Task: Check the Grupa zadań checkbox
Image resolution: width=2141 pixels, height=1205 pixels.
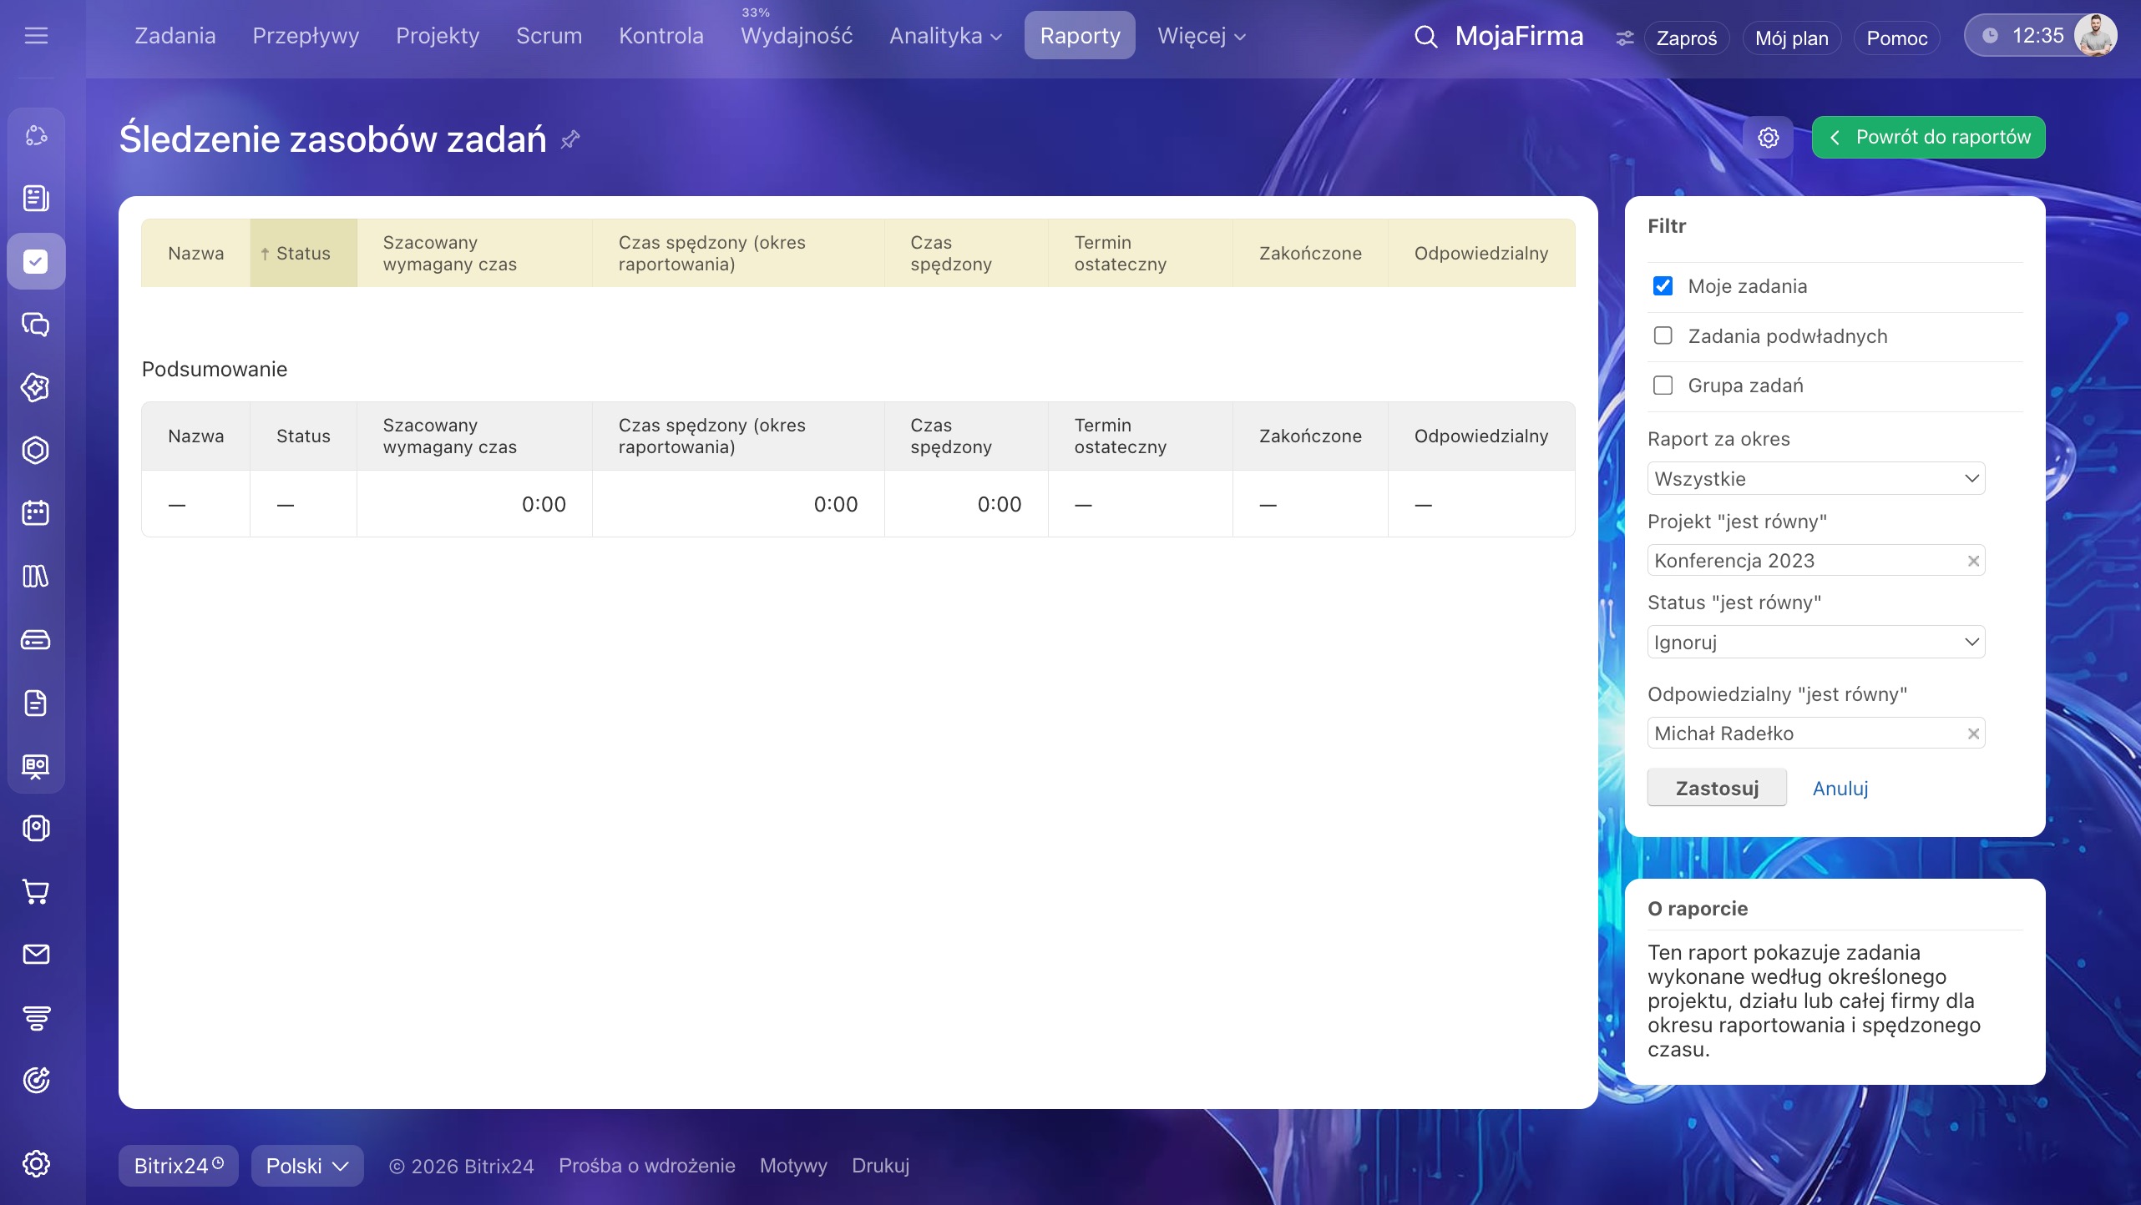Action: click(x=1663, y=386)
